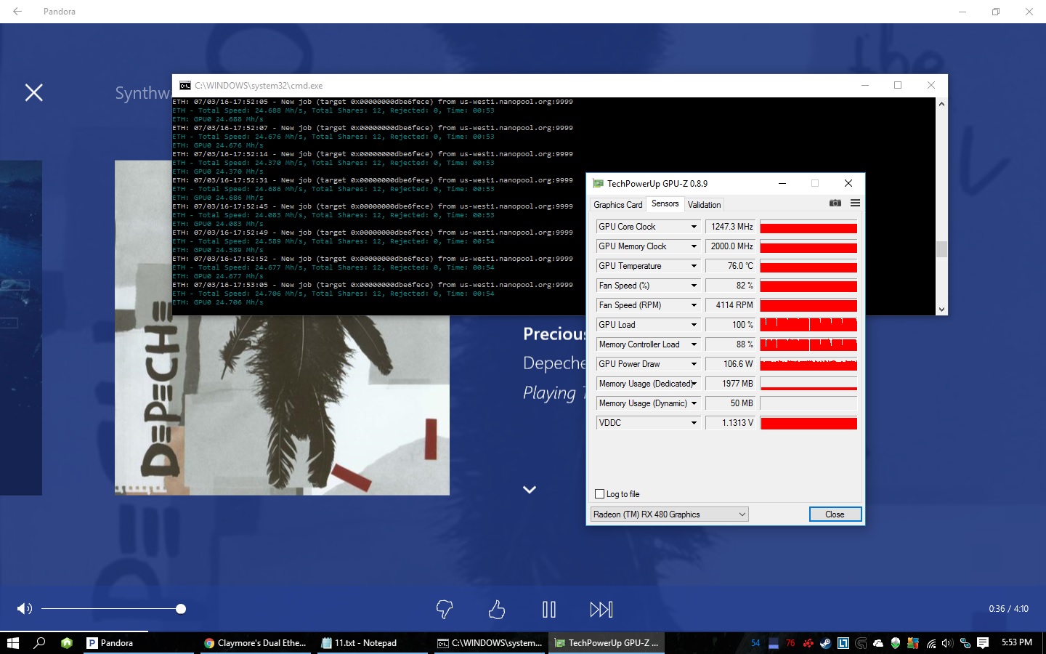1046x654 pixels.
Task: Open the Memory Usage (Dedicated) dropdown
Action: [x=693, y=384]
